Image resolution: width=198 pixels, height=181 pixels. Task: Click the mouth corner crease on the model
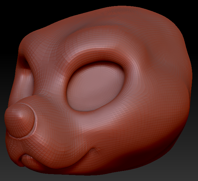coord(93,150)
